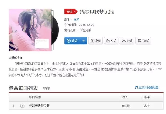Click the artist link 本兮 beside 歌手

(77, 20)
